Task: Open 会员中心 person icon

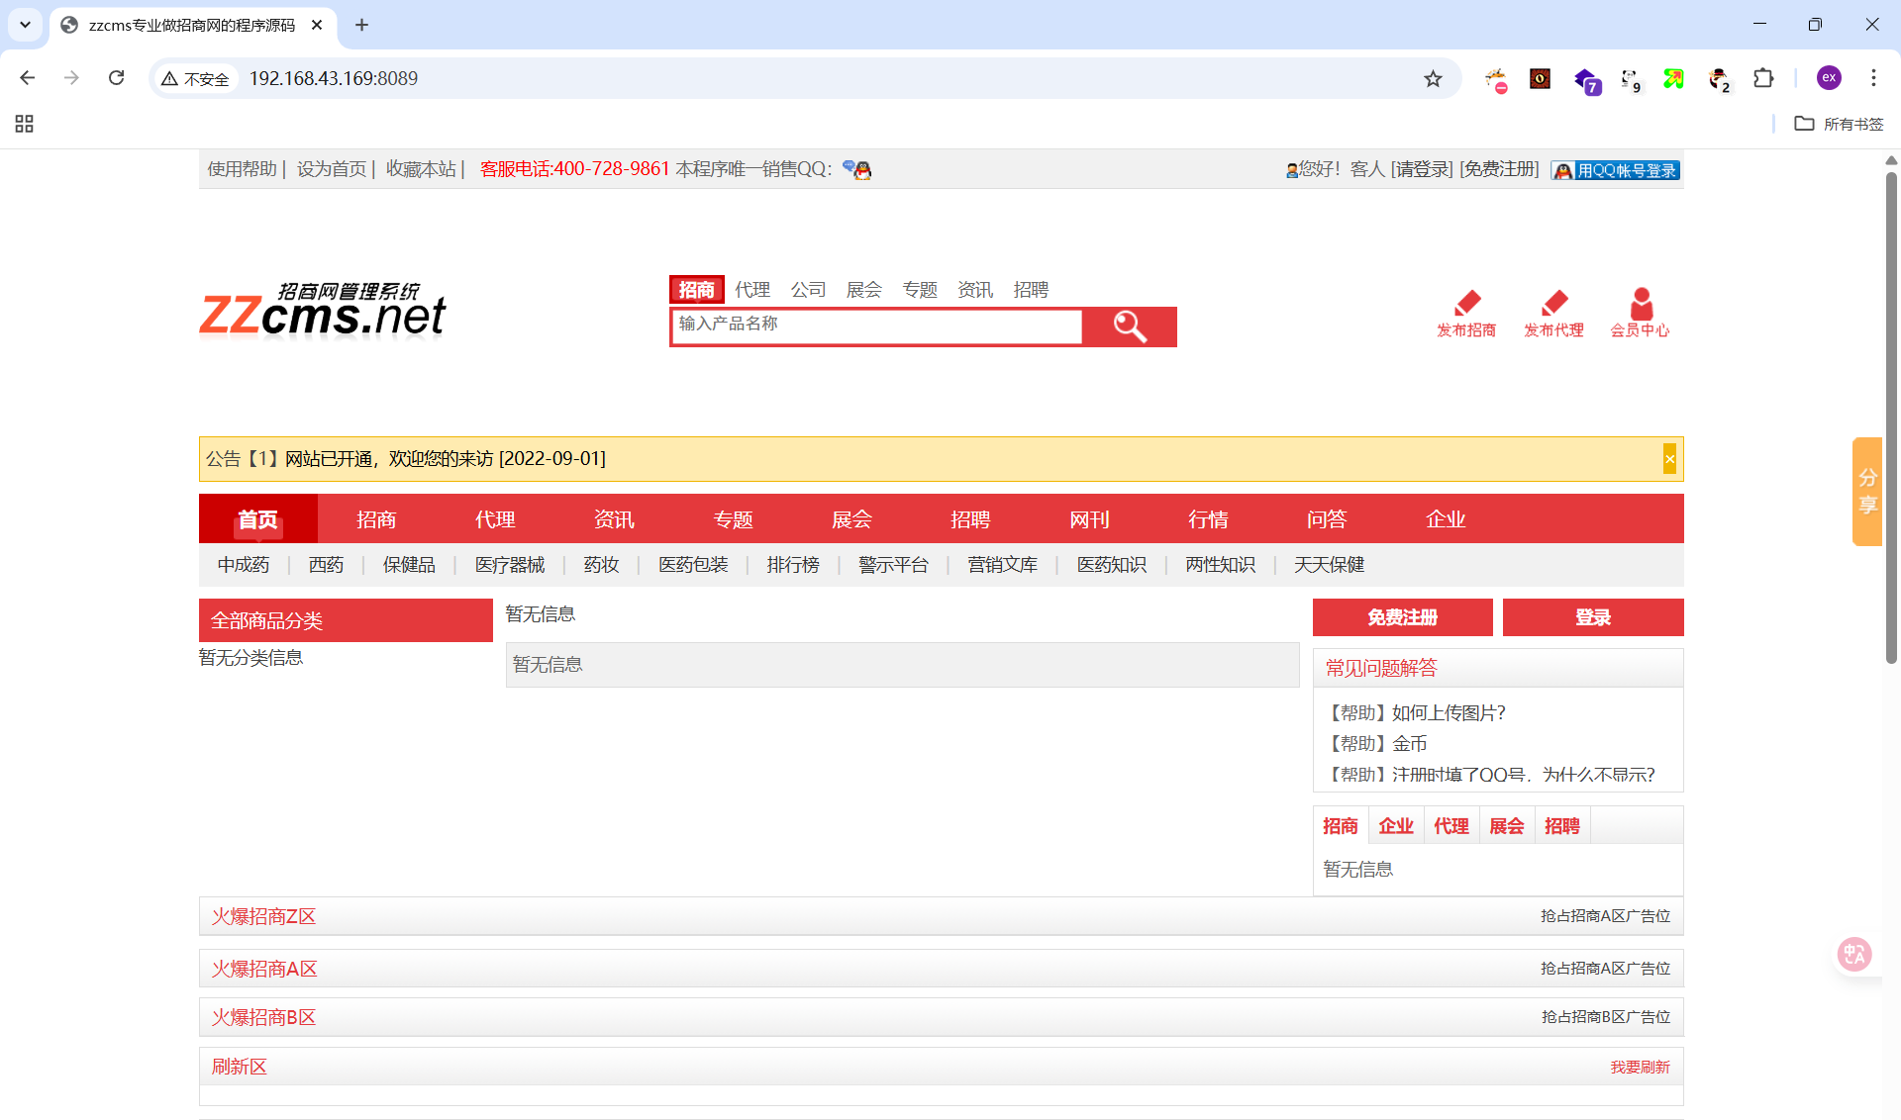Action: point(1641,303)
